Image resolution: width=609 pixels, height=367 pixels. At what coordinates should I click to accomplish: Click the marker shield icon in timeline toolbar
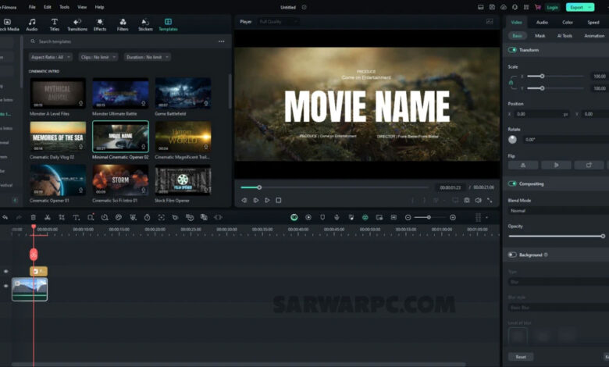coord(322,218)
